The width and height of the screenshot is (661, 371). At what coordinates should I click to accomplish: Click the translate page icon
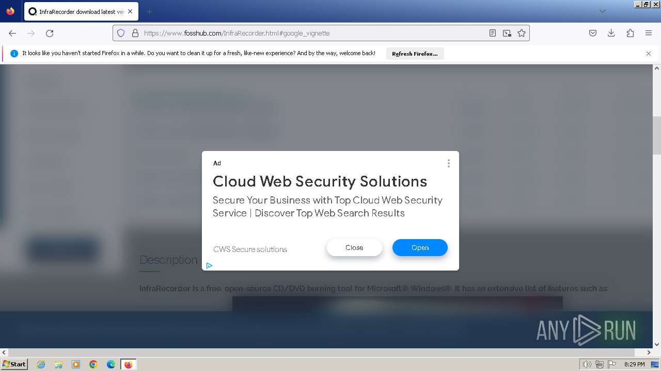click(507, 33)
